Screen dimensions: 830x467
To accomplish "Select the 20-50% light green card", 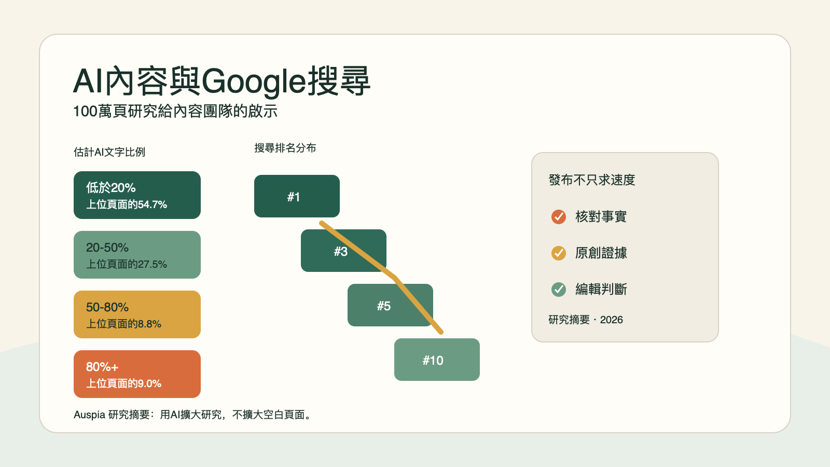I will click(137, 255).
